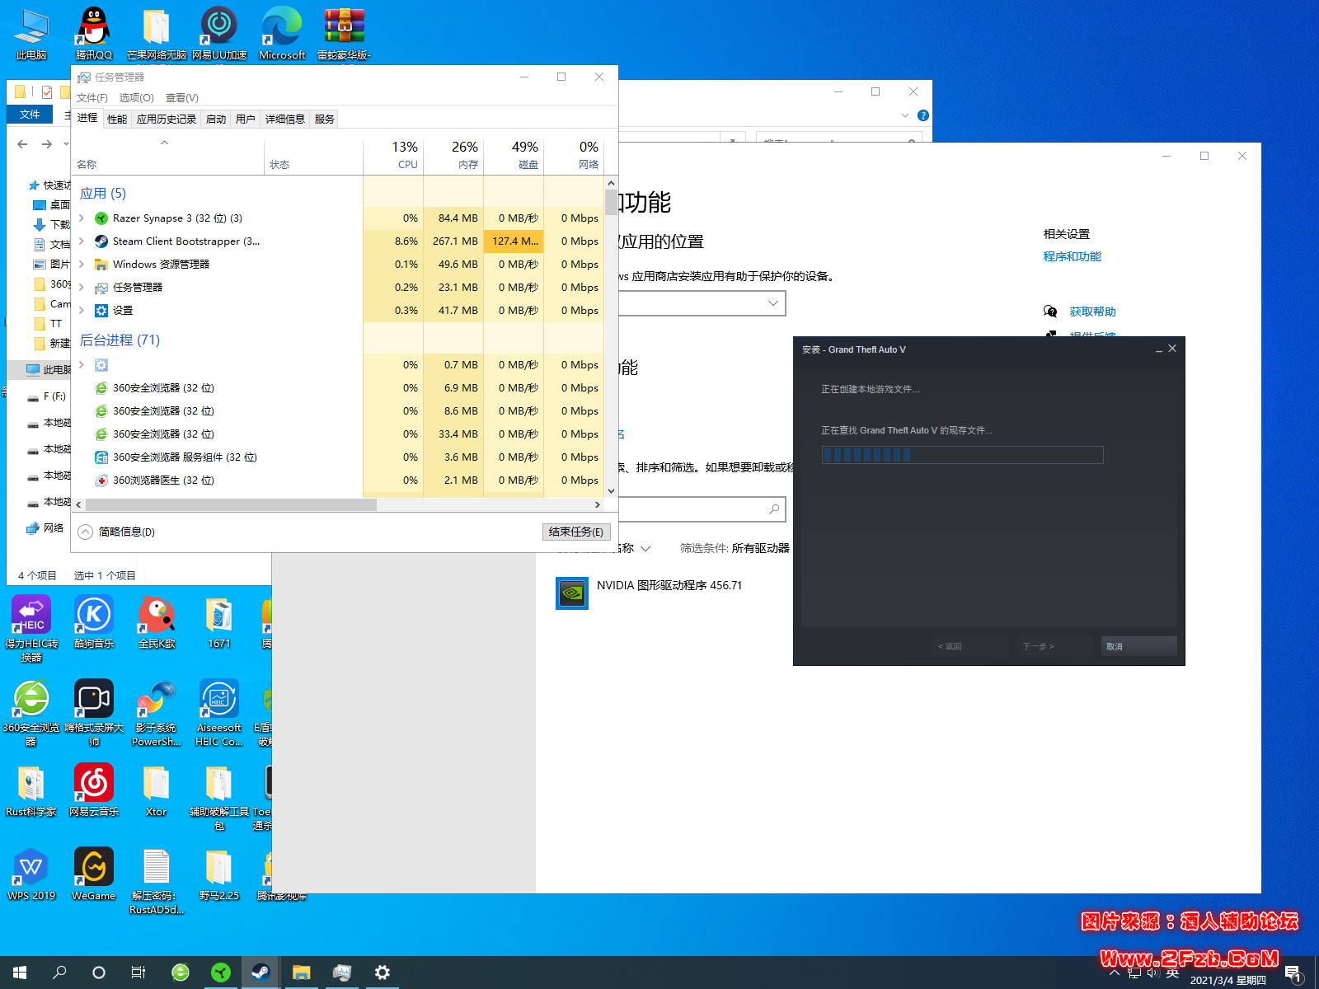Screen dimensions: 1319x989
Task: Launch 影子系统 PowerShadow desktop icon
Action: 157,712
